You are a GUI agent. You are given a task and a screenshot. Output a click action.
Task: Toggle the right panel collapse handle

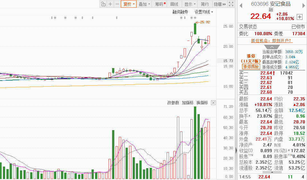[236, 150]
